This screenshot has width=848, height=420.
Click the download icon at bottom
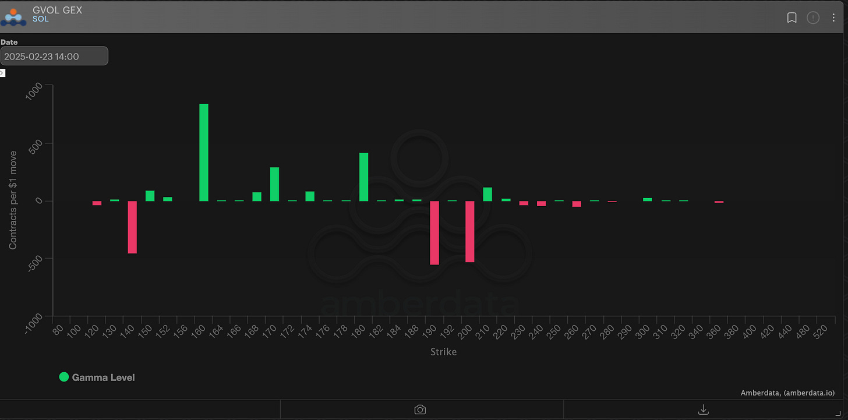pos(704,410)
